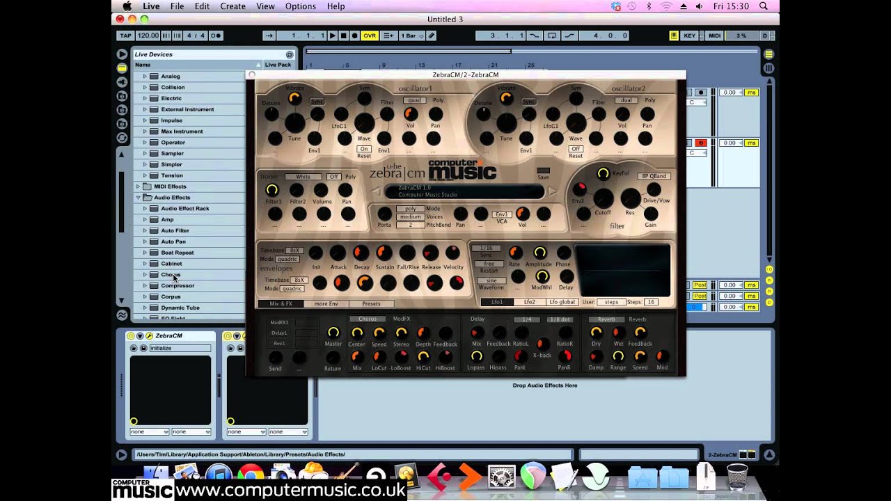Click the status bar play triangle icon
This screenshot has height=501, width=891.
[x=122, y=455]
